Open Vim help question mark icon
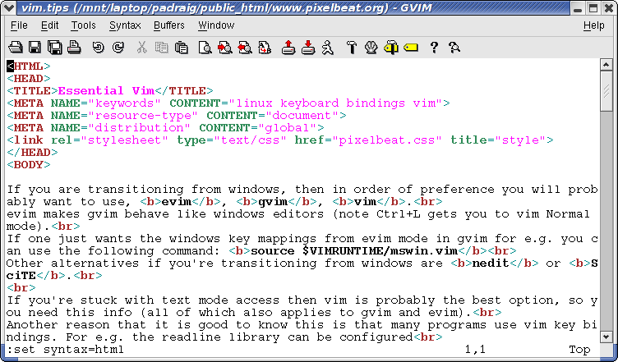Viewport: 618px width, 362px height. point(434,48)
